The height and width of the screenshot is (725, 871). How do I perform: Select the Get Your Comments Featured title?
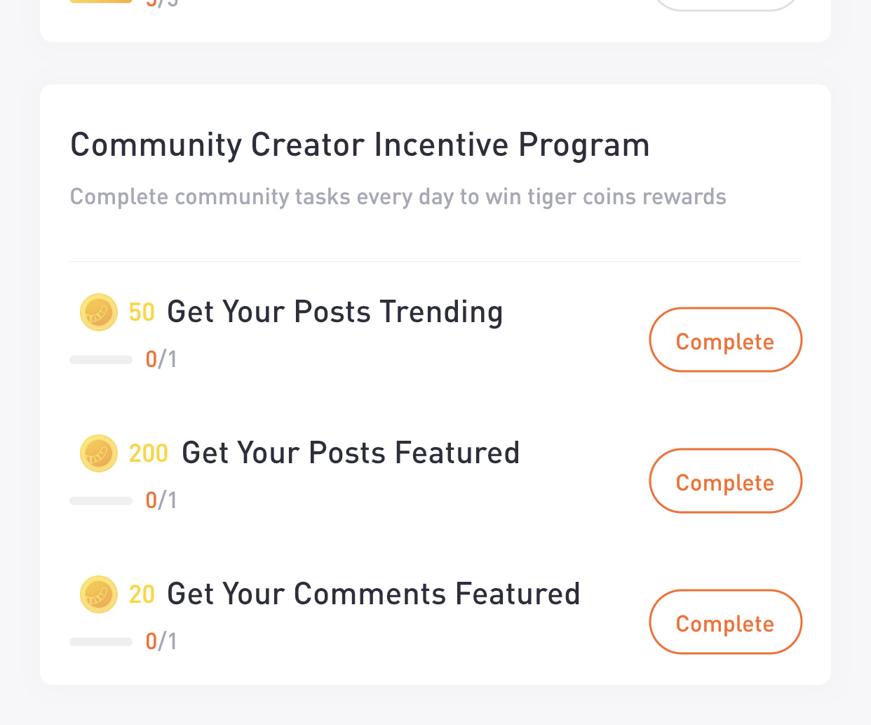[374, 594]
